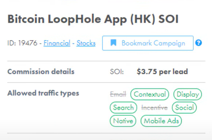Click the crossed-out Incentive traffic type

point(155,108)
